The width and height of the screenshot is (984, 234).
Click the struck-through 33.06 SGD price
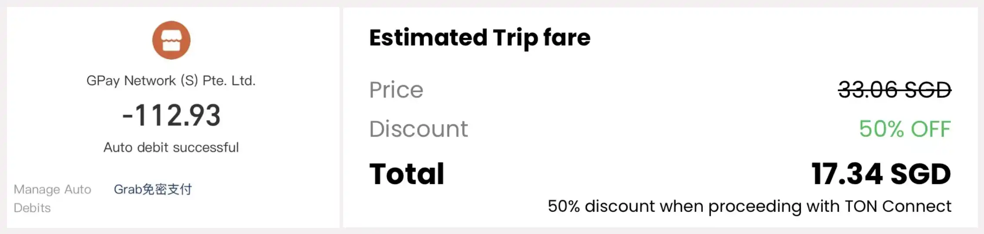[x=894, y=90]
